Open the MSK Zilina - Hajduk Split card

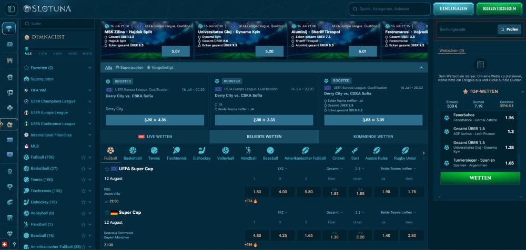coord(147,40)
